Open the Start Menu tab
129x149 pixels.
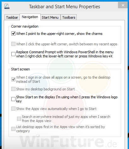pos(50,17)
